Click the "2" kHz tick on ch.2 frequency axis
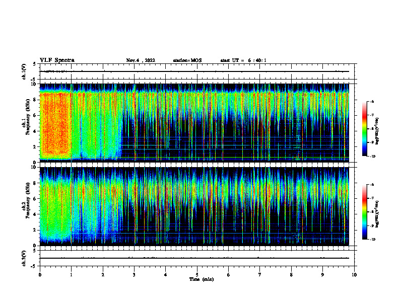Viewport: 399px width, 308px height. (35, 230)
